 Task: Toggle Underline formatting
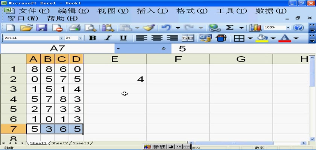[123, 38]
